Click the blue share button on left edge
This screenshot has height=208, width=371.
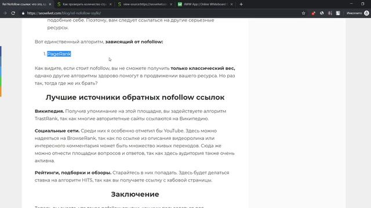coord(1,51)
